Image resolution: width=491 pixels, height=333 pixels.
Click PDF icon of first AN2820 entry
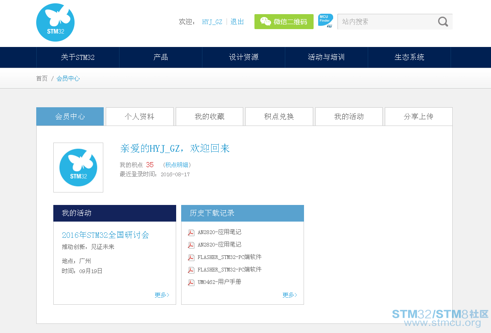191,232
